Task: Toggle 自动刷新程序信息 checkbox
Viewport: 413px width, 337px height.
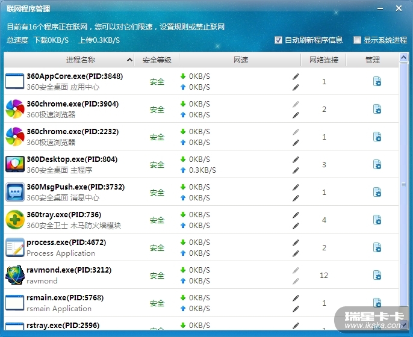Action: pyautogui.click(x=278, y=40)
